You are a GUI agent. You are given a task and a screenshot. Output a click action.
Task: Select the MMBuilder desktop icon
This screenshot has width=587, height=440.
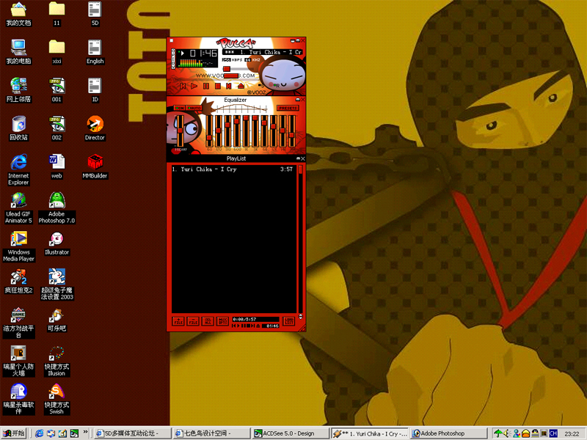tap(95, 167)
